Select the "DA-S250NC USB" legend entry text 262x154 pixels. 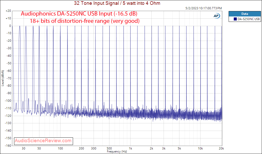(x=249, y=19)
